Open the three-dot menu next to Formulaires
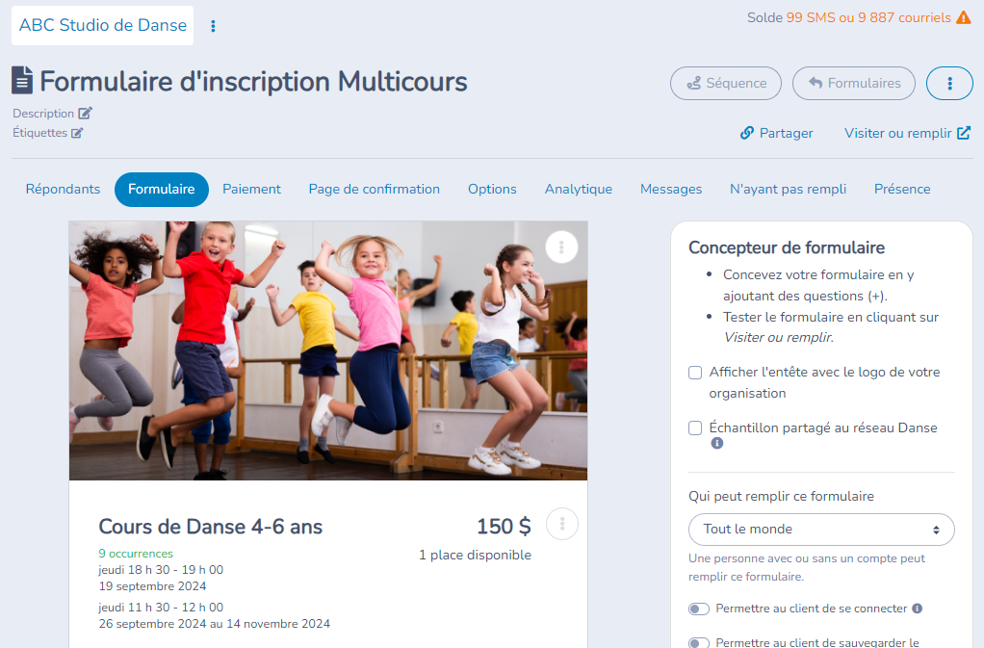This screenshot has width=984, height=648. (949, 83)
